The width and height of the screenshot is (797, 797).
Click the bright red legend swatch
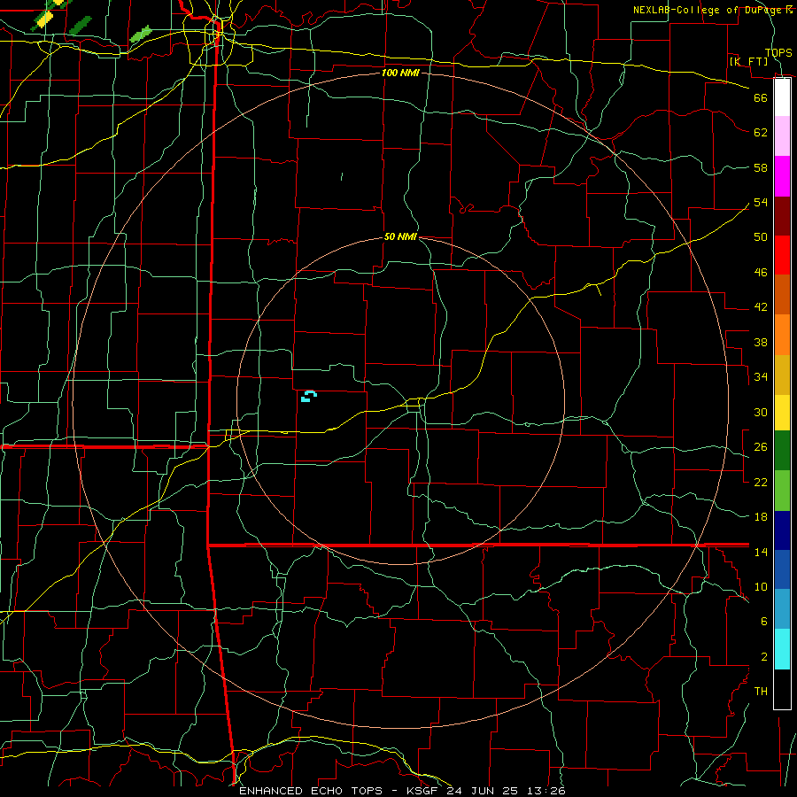coord(782,255)
